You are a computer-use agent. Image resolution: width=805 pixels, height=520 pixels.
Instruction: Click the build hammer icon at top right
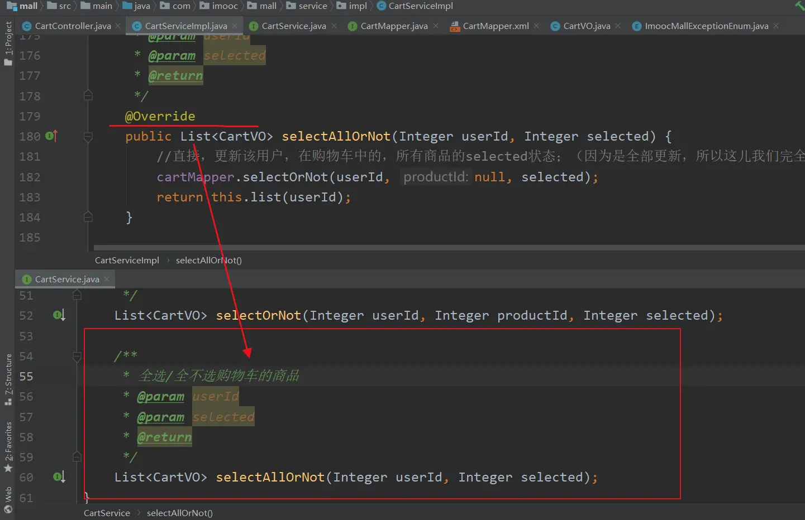(799, 6)
